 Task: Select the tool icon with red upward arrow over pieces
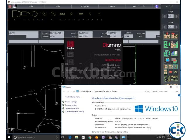point(167,36)
